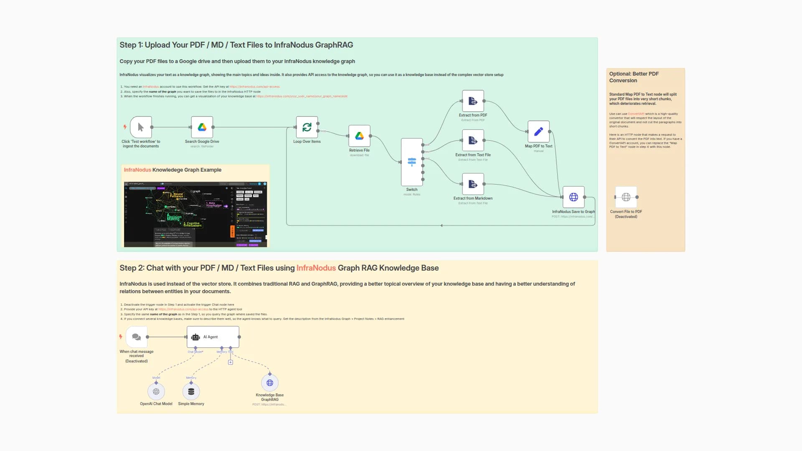Click the trigger bolt beside chat message node

[121, 337]
